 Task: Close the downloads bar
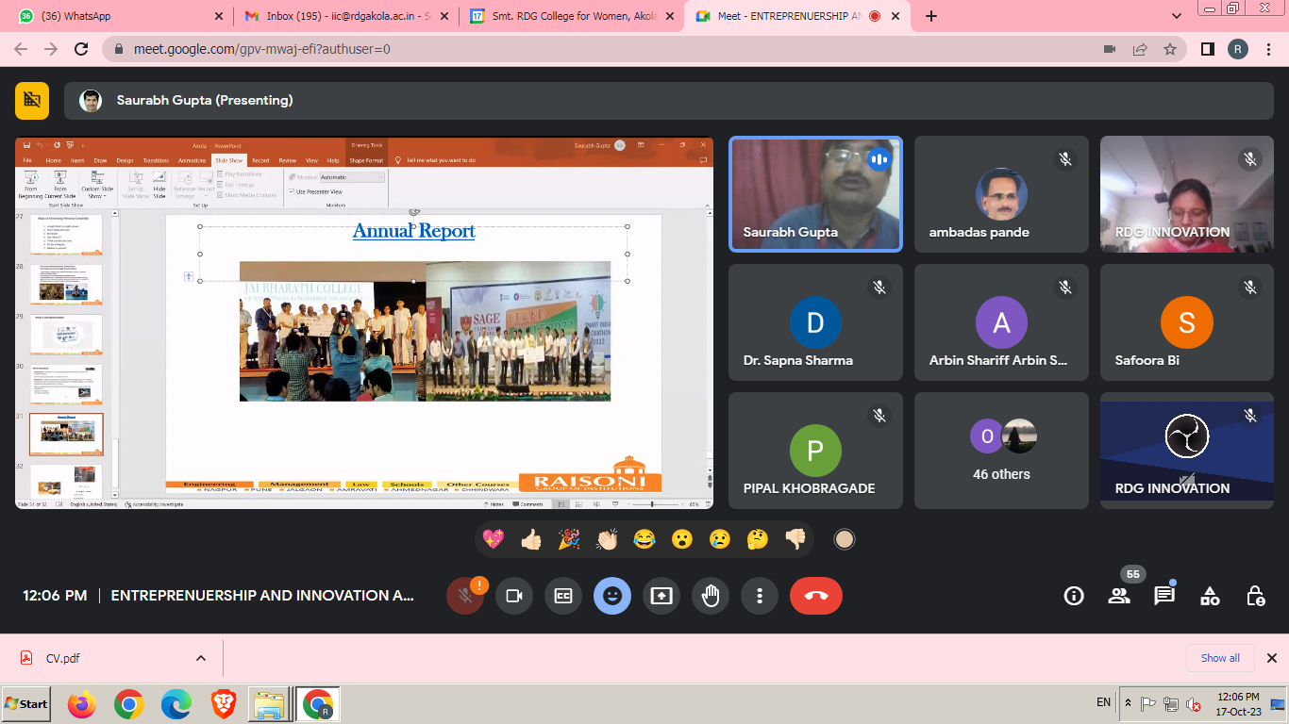(1271, 658)
